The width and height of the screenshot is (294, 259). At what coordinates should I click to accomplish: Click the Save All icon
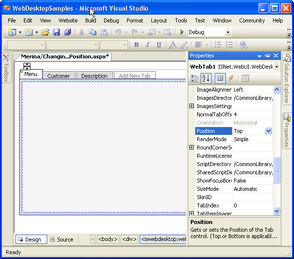(x=68, y=33)
